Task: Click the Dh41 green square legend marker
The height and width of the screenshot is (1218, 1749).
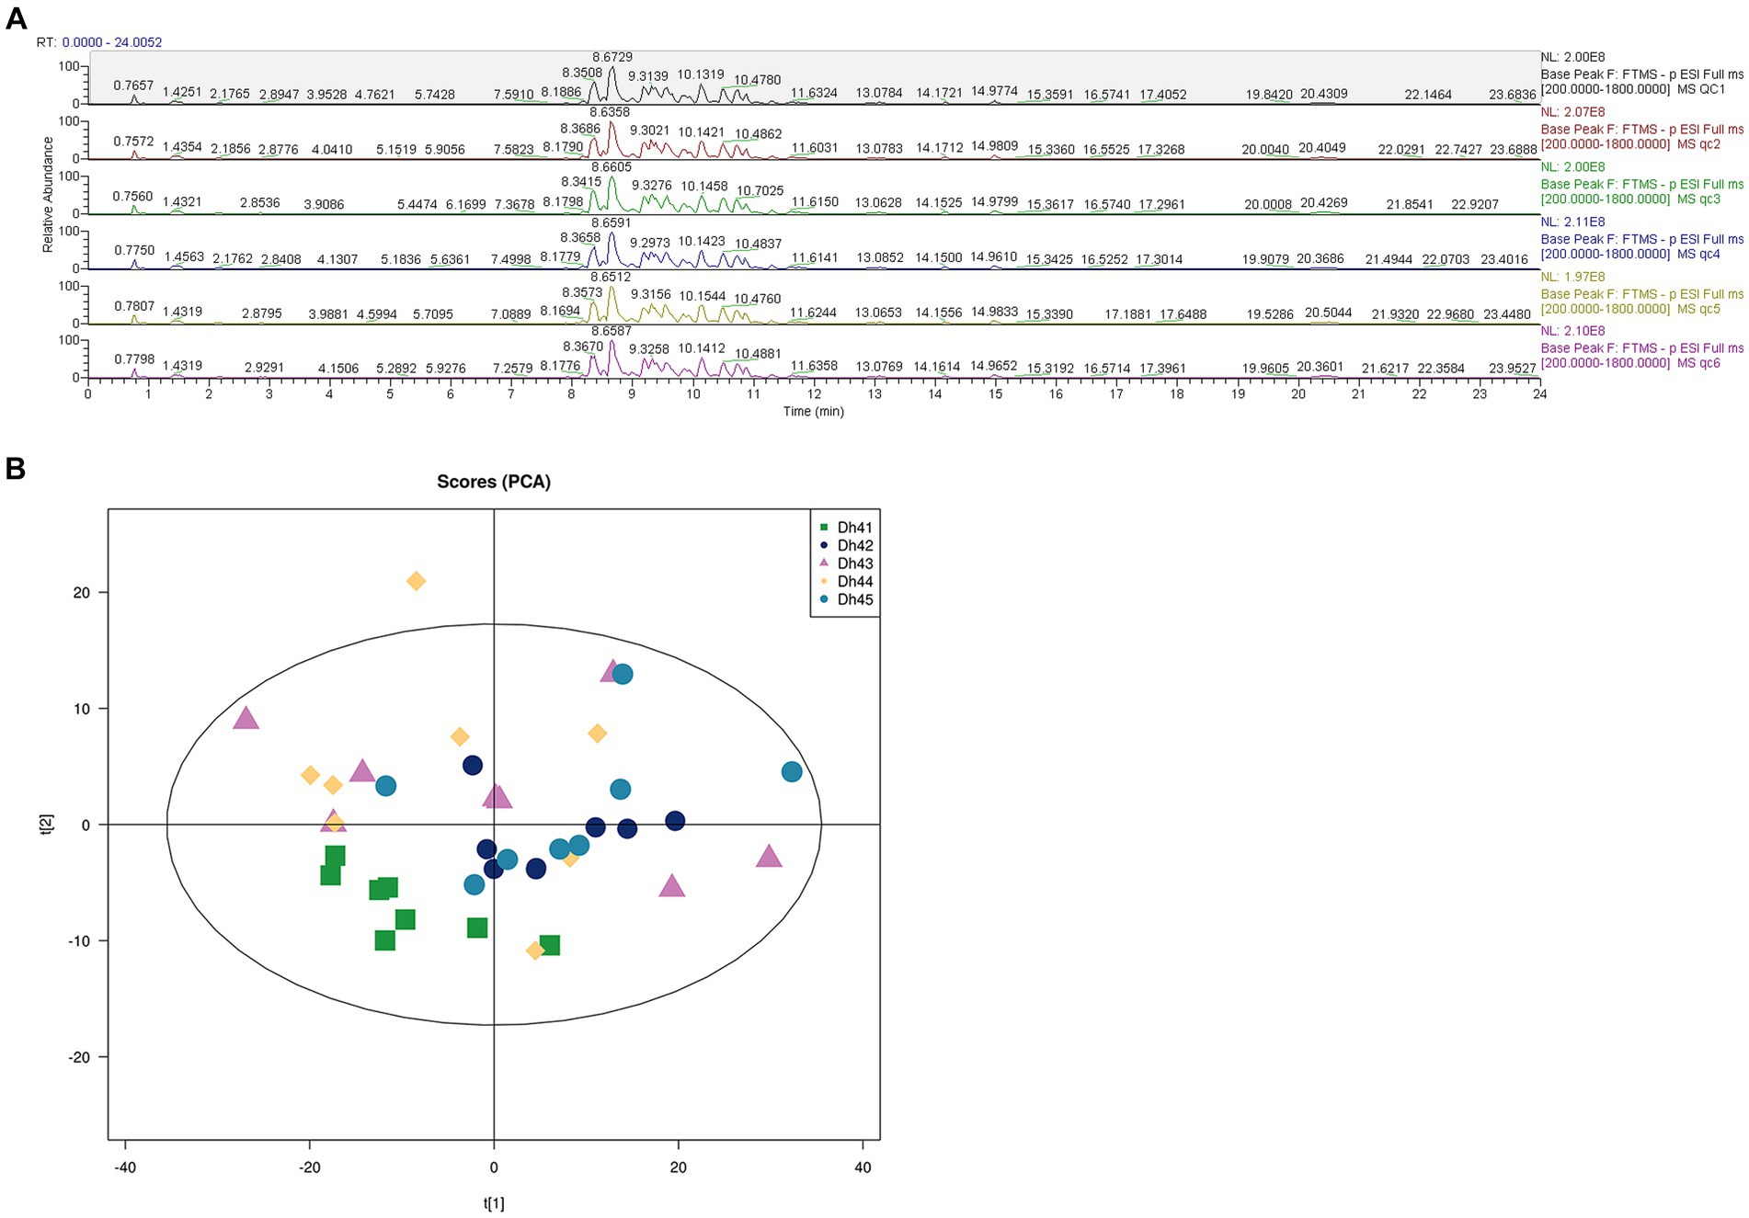Action: click(x=824, y=528)
